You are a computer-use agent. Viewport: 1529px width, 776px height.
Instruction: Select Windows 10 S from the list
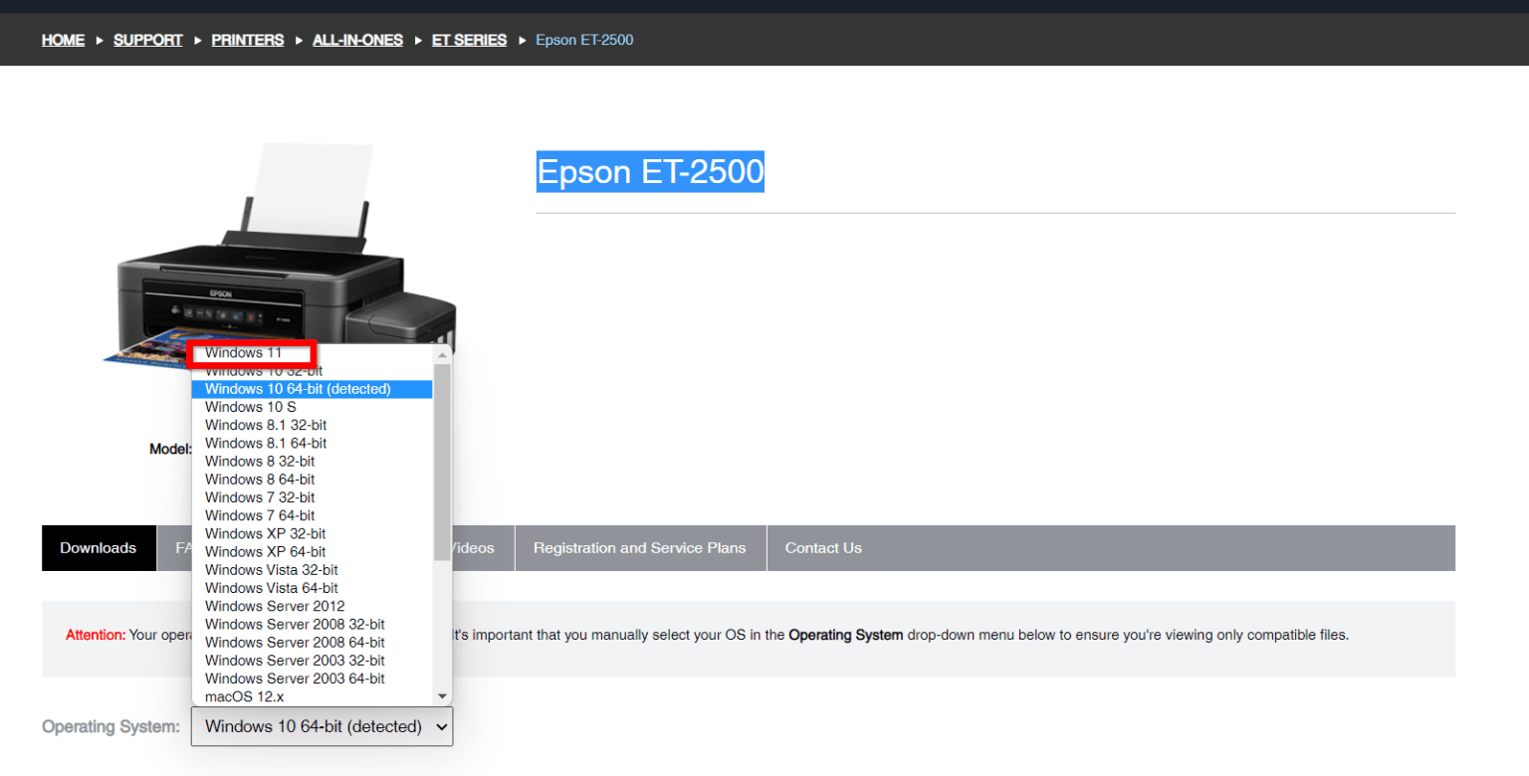coord(250,406)
